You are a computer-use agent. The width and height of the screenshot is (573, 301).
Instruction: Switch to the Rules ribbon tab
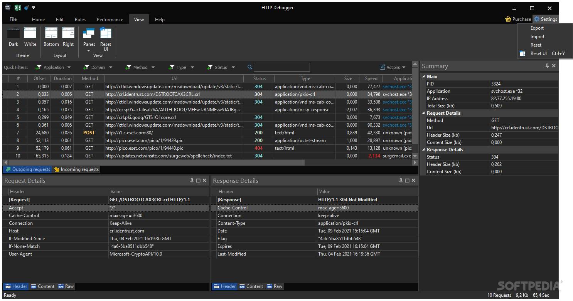point(80,20)
